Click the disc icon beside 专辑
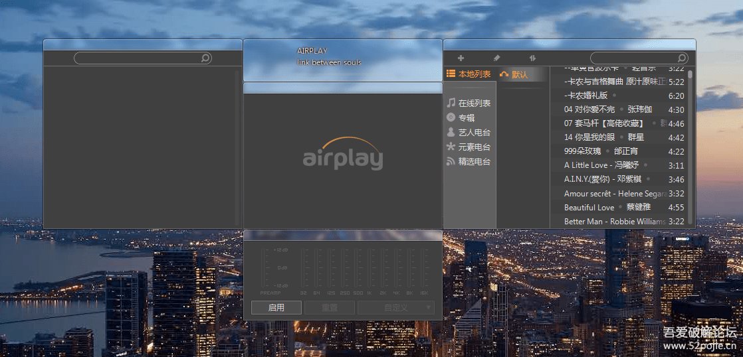The width and height of the screenshot is (743, 357). 451,117
